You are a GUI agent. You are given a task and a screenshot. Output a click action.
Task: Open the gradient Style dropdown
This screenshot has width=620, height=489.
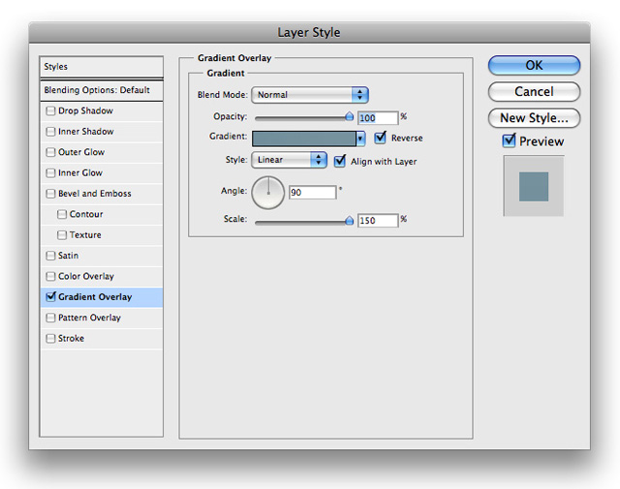(x=289, y=160)
